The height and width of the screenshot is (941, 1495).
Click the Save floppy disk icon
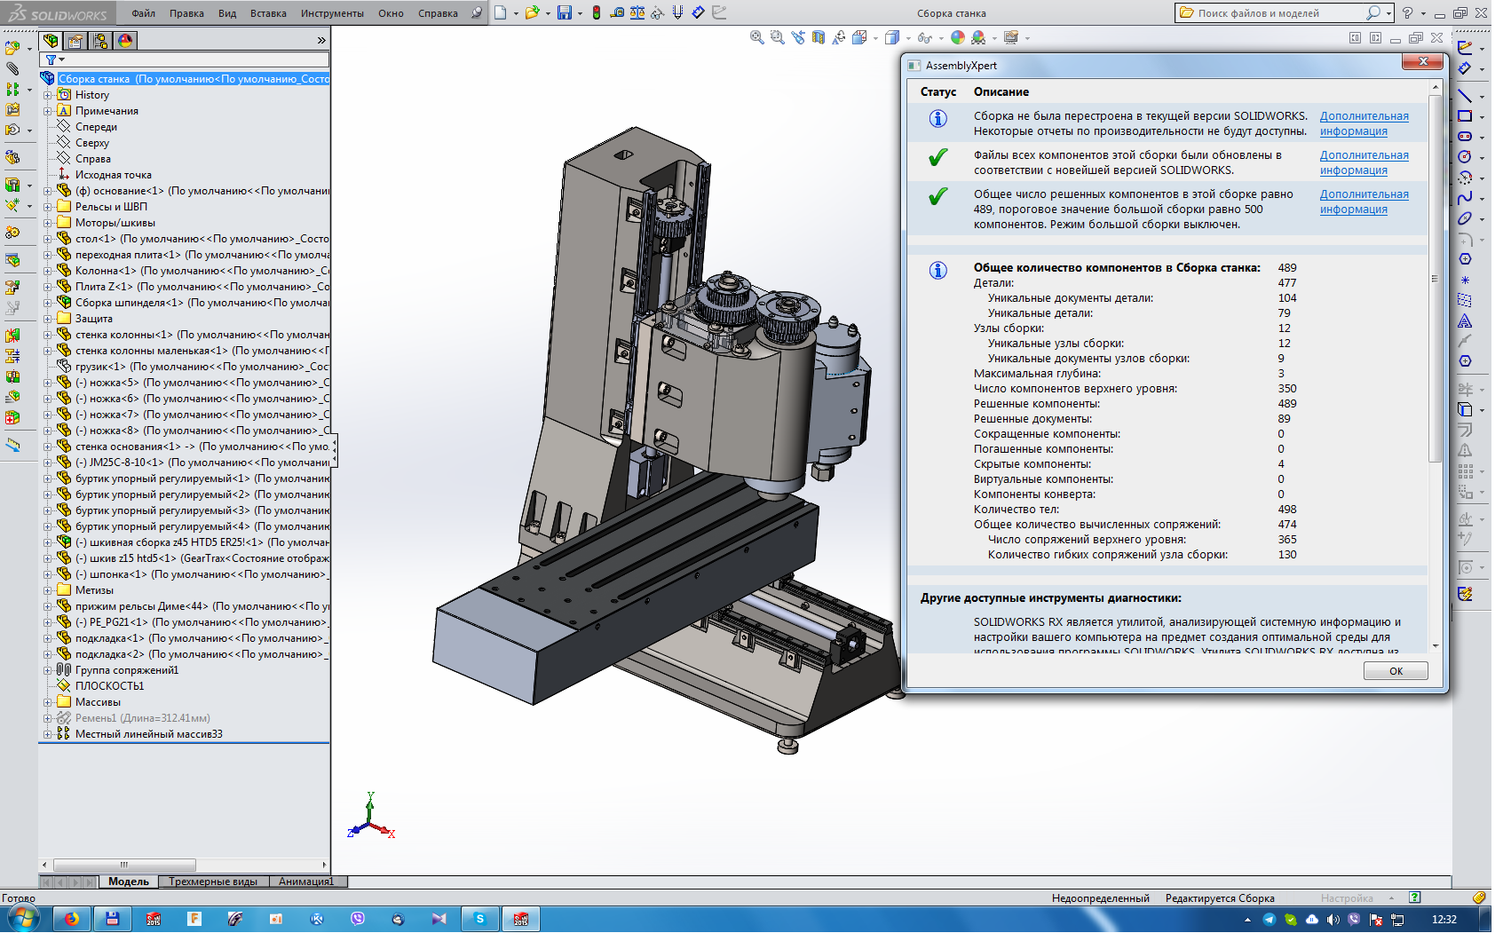[565, 12]
